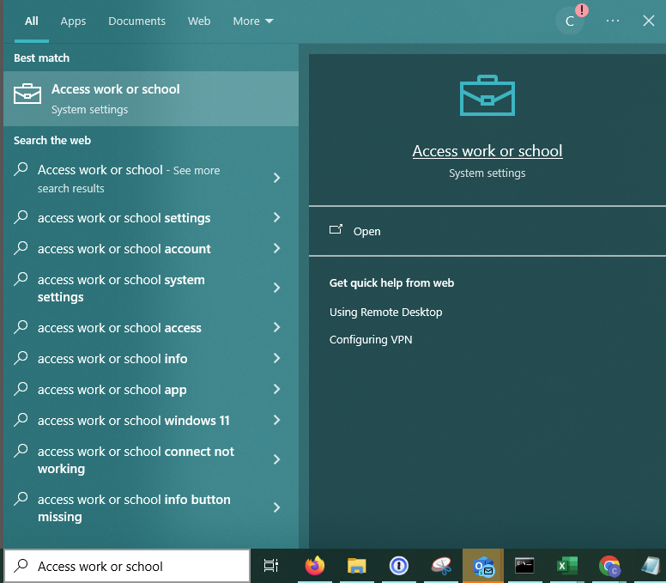Image resolution: width=666 pixels, height=583 pixels.
Task: Open 'Configuring VPN' help link
Action: point(371,340)
